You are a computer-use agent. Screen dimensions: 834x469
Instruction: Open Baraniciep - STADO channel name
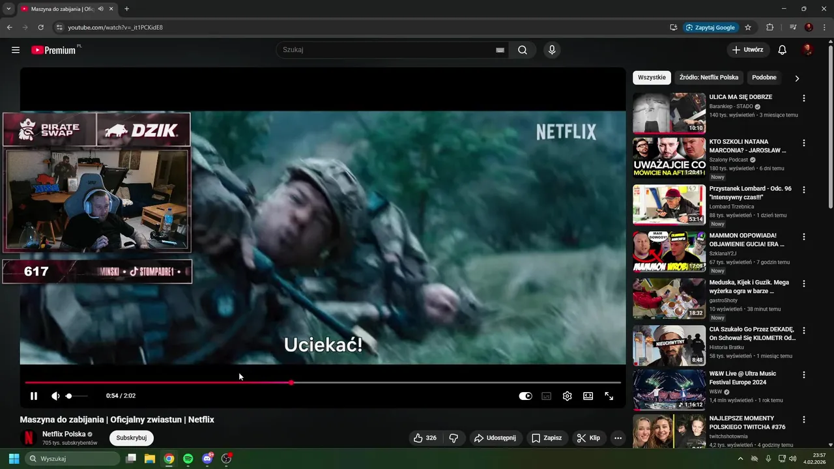click(731, 106)
